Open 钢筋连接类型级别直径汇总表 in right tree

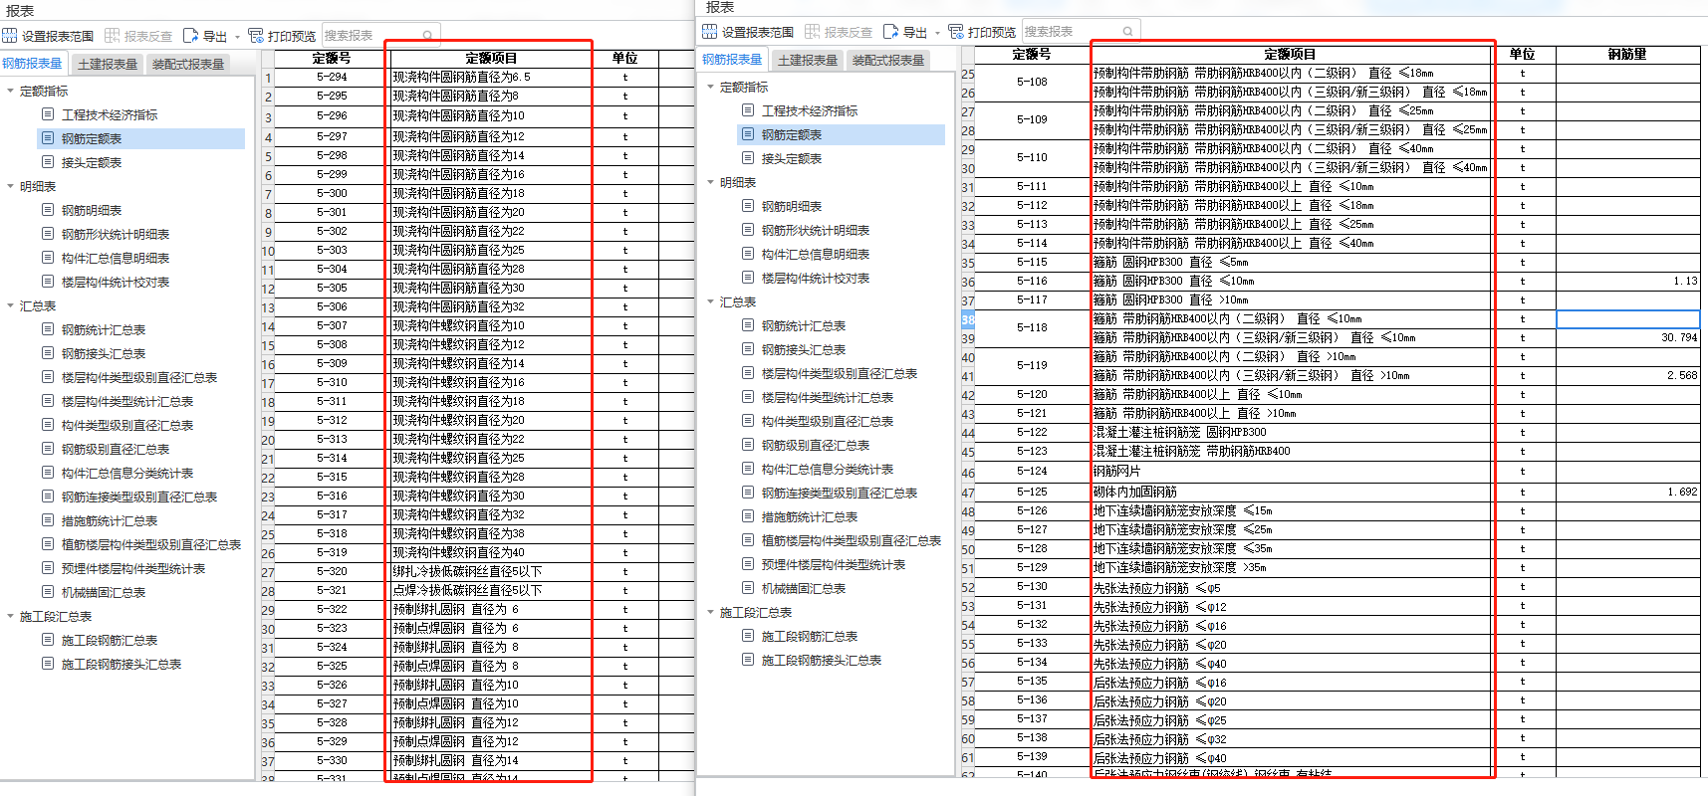point(840,493)
